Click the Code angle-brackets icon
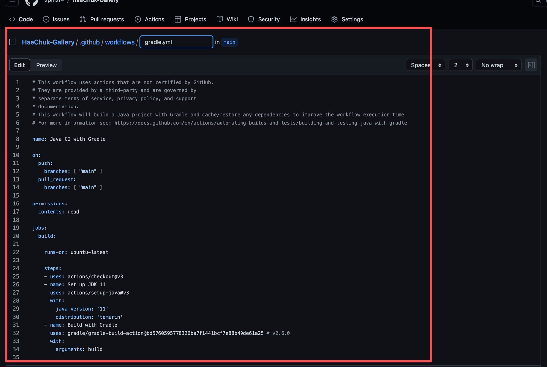Screen dimensions: 547x367 (x=12, y=19)
